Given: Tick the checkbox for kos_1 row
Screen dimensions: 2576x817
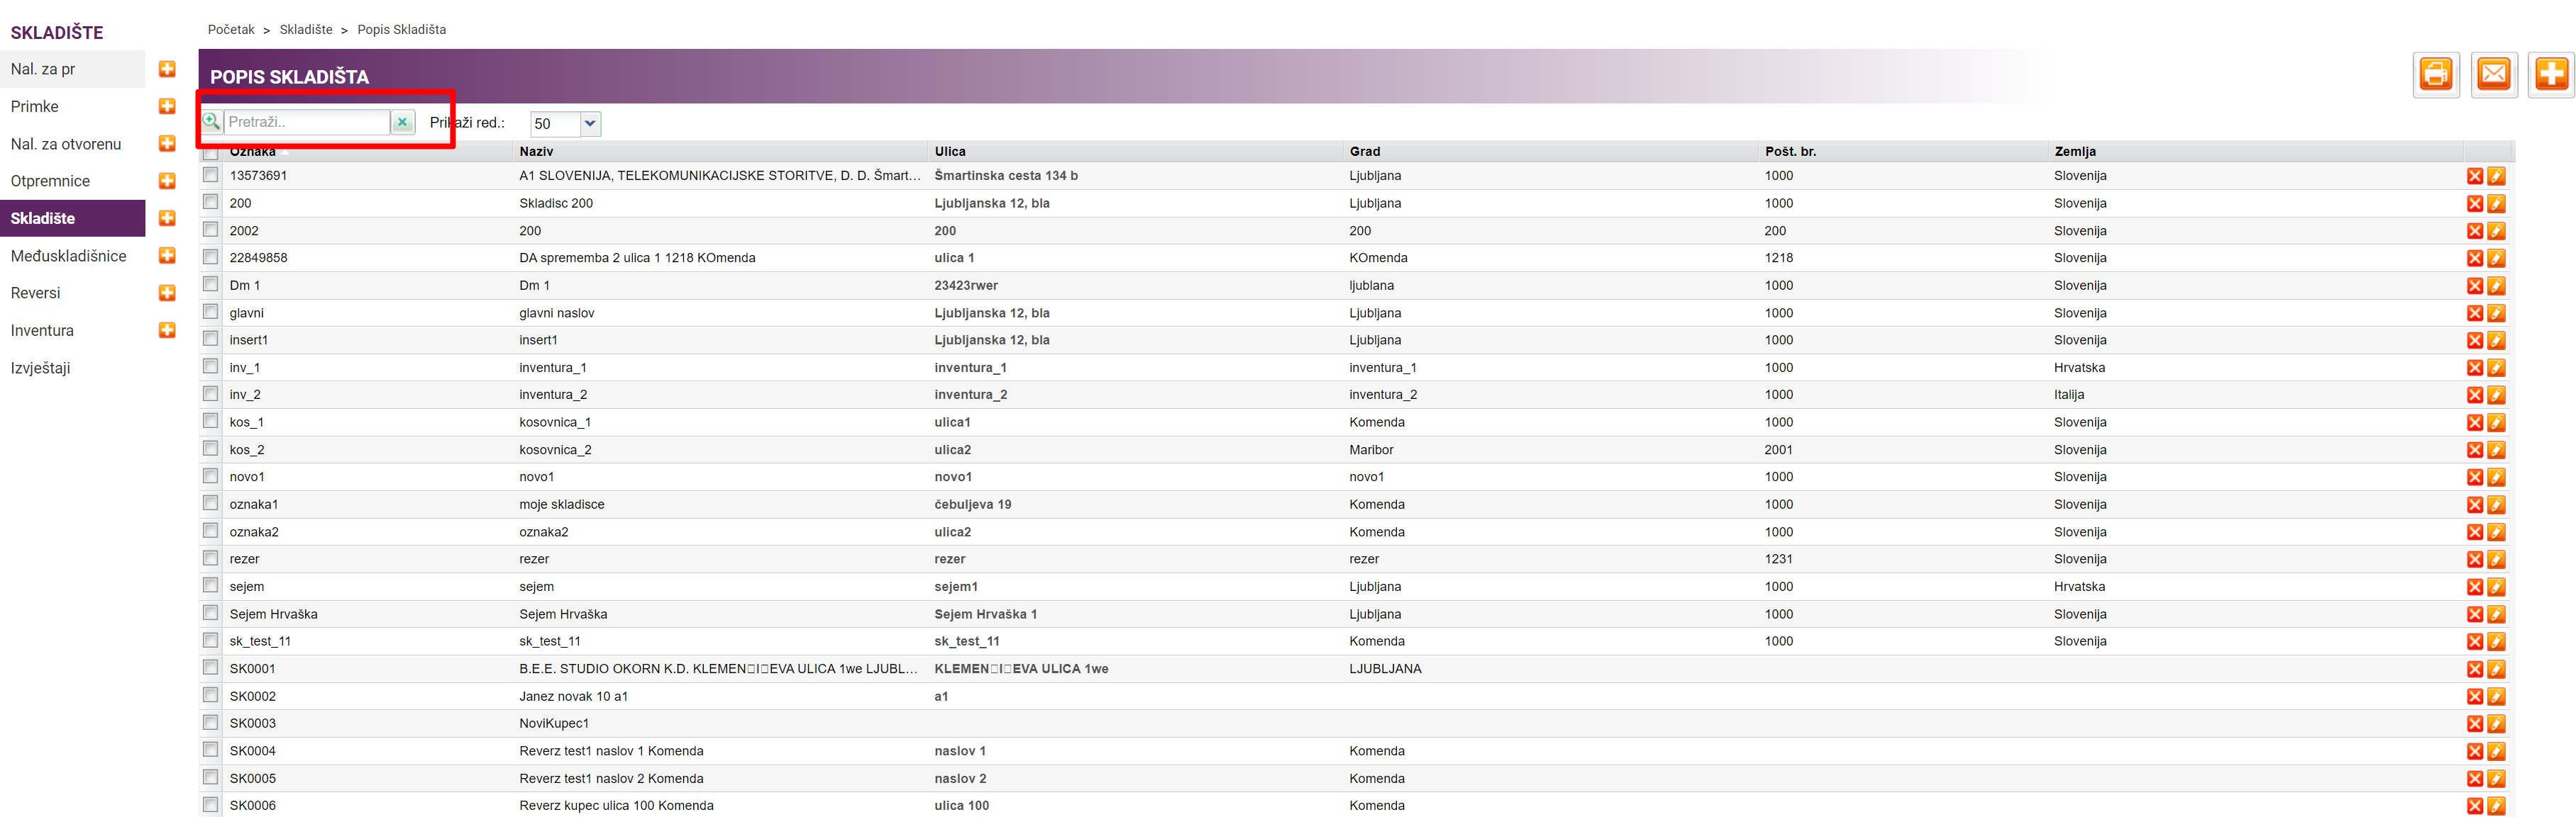Looking at the screenshot, I should (211, 422).
